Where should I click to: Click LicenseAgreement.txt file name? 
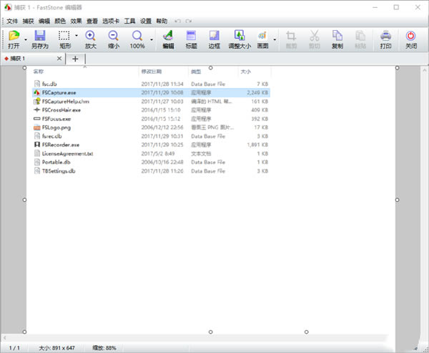68,153
